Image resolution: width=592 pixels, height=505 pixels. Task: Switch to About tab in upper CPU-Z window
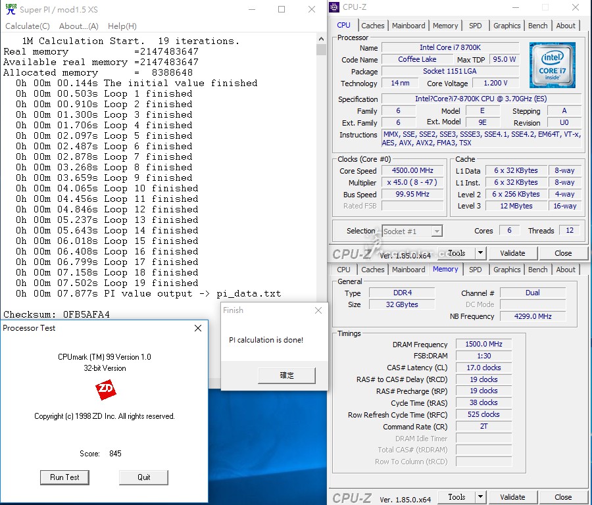tap(566, 26)
